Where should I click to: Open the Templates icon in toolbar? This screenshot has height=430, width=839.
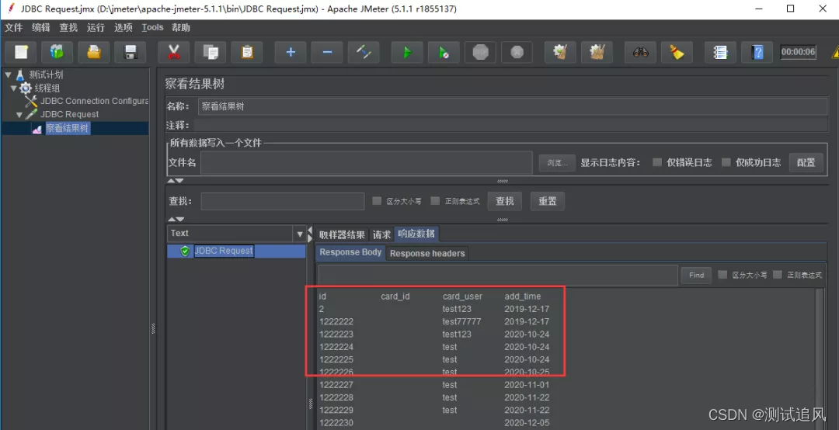[57, 52]
